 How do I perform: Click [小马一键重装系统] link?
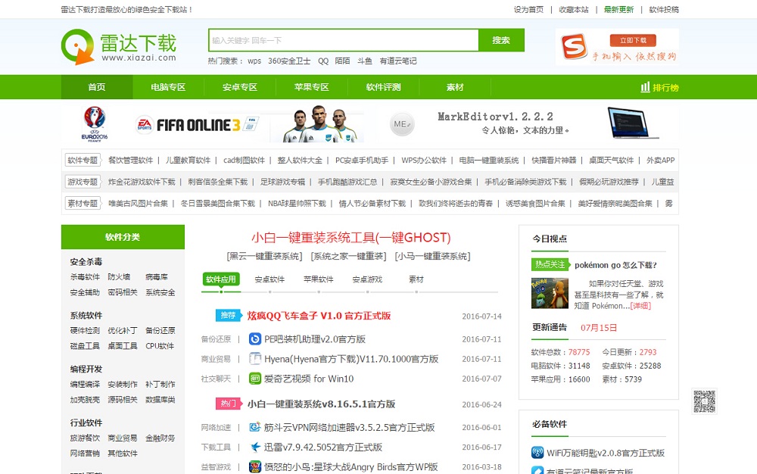coord(432,256)
